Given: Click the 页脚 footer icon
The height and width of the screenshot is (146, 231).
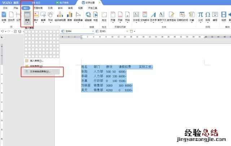Looking at the screenshot, I should pyautogui.click(x=120, y=15).
